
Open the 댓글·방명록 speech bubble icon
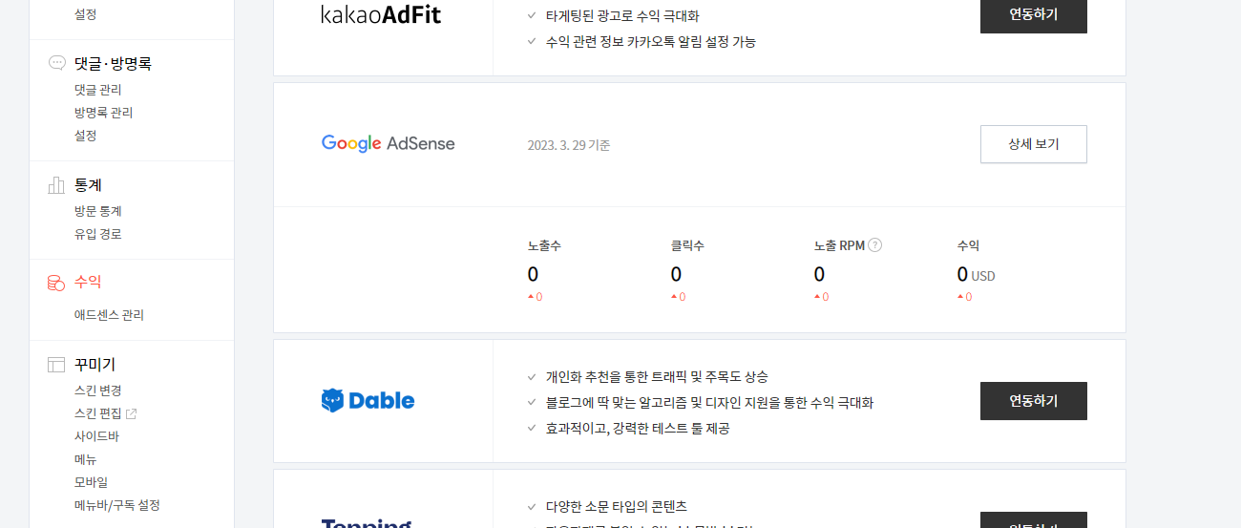point(56,63)
